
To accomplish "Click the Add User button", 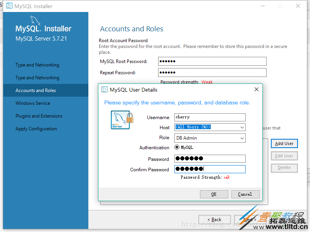I will click(x=284, y=143).
